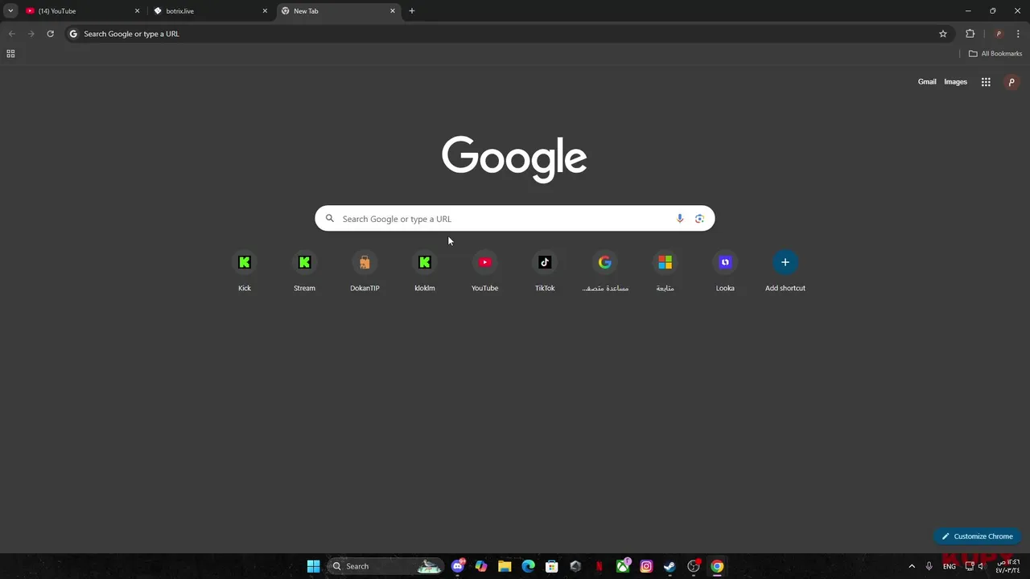The image size is (1030, 579).
Task: Open the Windows Start menu
Action: [x=313, y=566]
